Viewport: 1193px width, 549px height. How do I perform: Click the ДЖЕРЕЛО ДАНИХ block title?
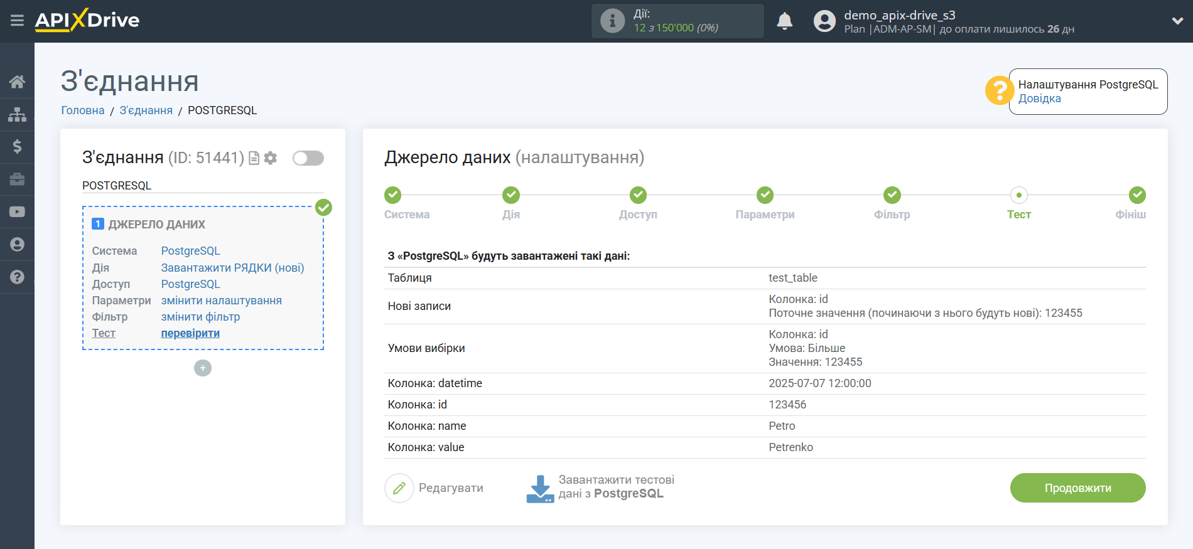tap(156, 225)
